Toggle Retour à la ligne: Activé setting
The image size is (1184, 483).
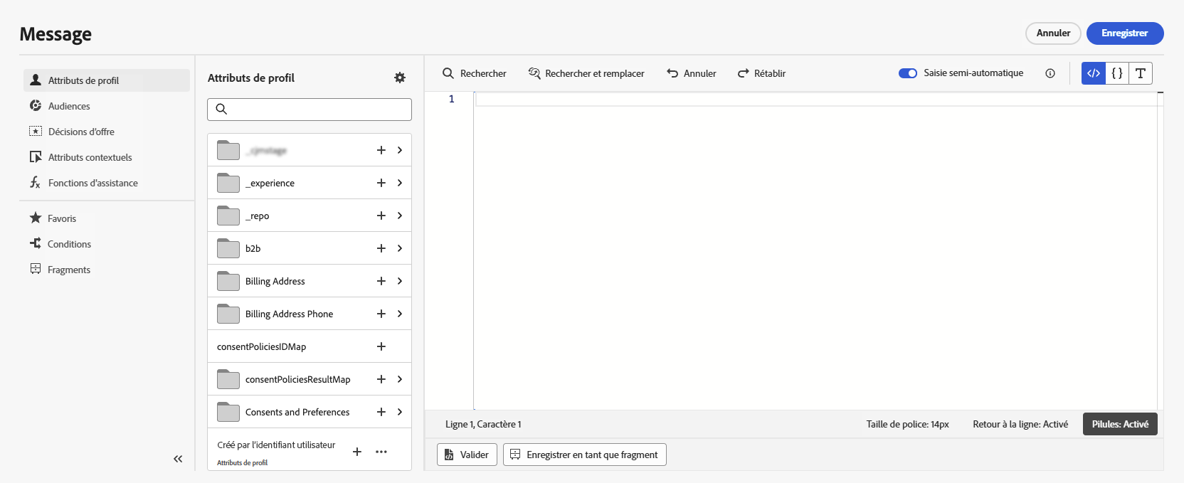pos(1020,424)
